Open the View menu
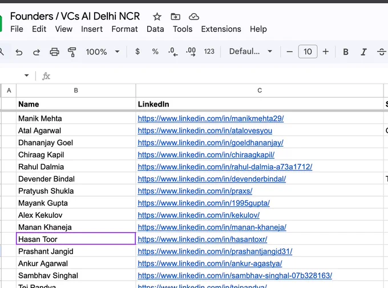388x288 pixels. point(63,29)
